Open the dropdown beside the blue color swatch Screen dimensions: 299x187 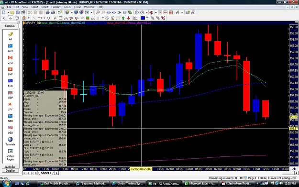click(x=147, y=18)
